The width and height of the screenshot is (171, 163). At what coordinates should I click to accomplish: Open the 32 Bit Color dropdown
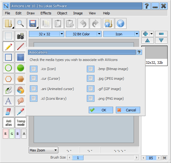point(84,34)
